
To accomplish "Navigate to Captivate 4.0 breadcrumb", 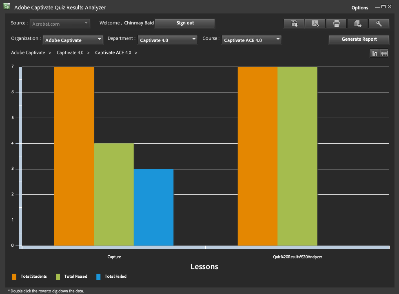I will pos(70,53).
